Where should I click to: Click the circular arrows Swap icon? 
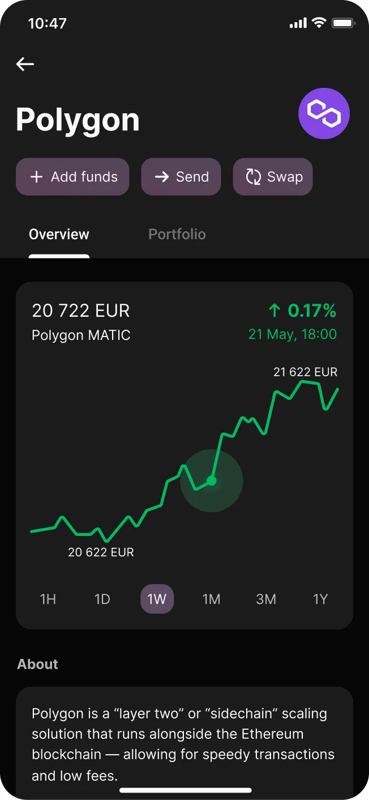click(x=253, y=177)
